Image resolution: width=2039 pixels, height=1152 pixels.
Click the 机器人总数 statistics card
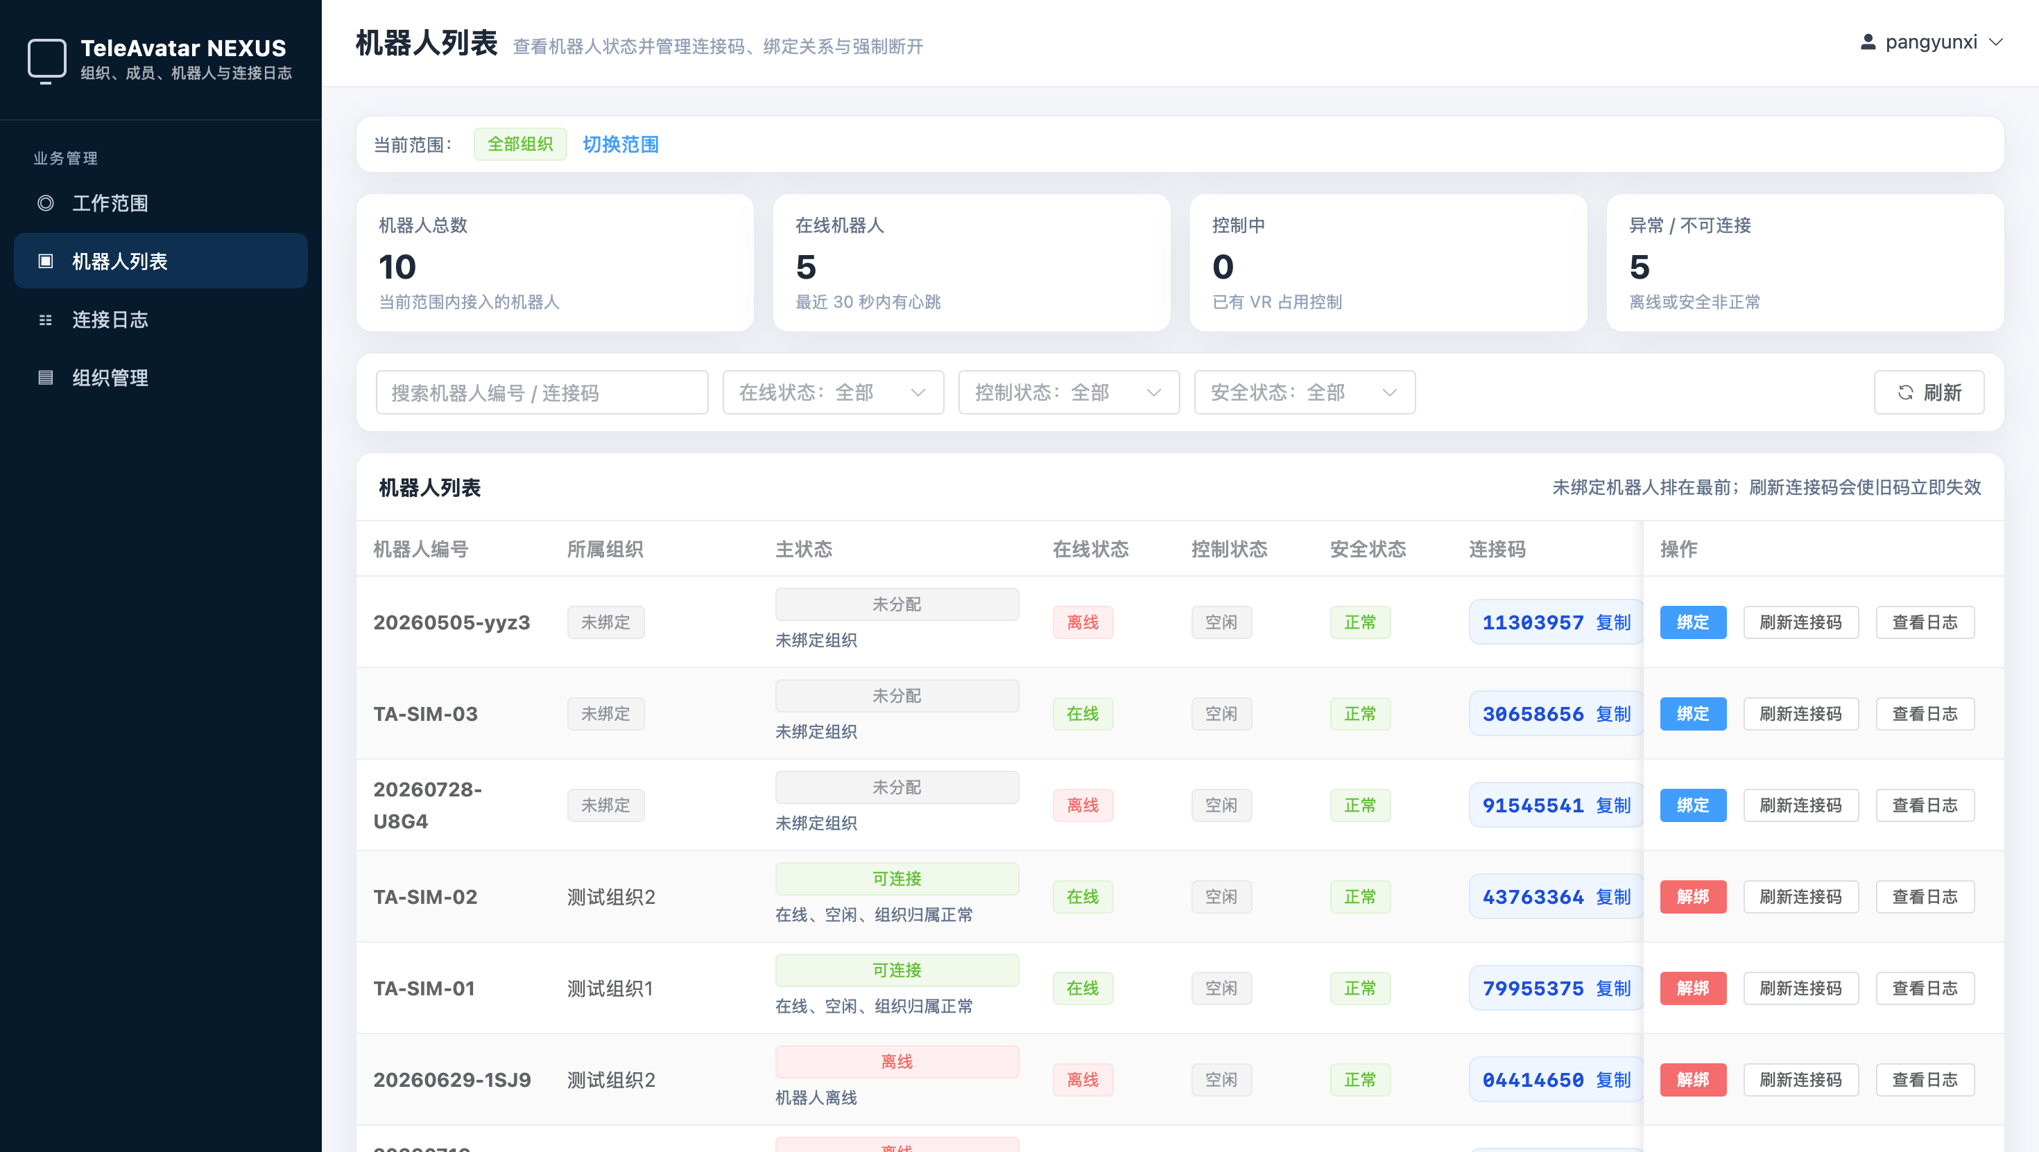(555, 263)
